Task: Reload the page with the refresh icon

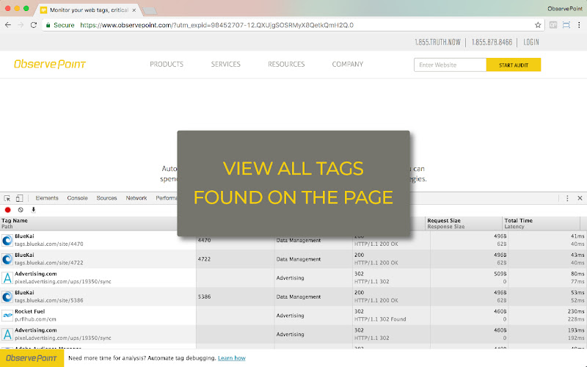Action: (x=33, y=25)
